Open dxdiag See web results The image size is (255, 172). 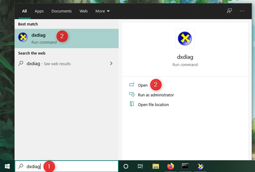click(x=67, y=64)
